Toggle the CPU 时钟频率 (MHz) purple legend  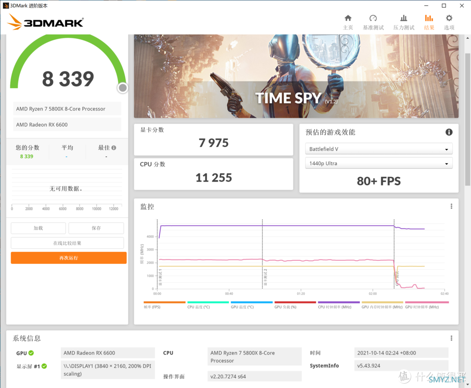[338, 305]
